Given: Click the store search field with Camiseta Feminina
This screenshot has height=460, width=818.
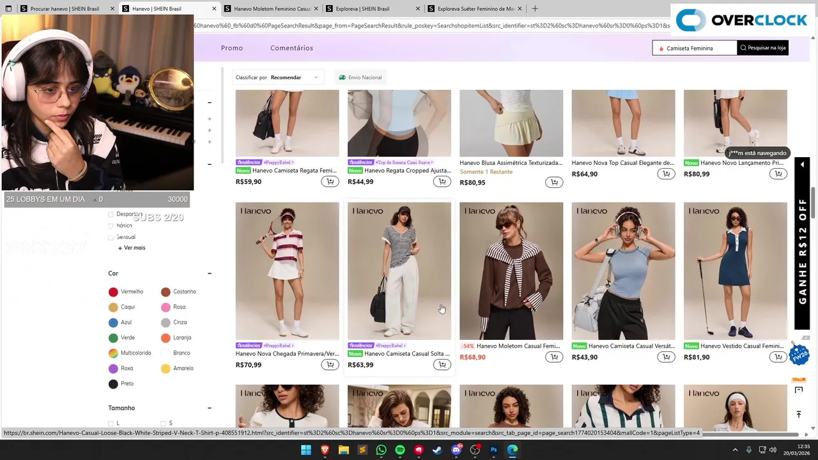Looking at the screenshot, I should [x=695, y=48].
